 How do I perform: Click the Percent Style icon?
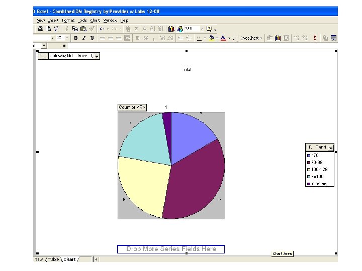coord(146,38)
